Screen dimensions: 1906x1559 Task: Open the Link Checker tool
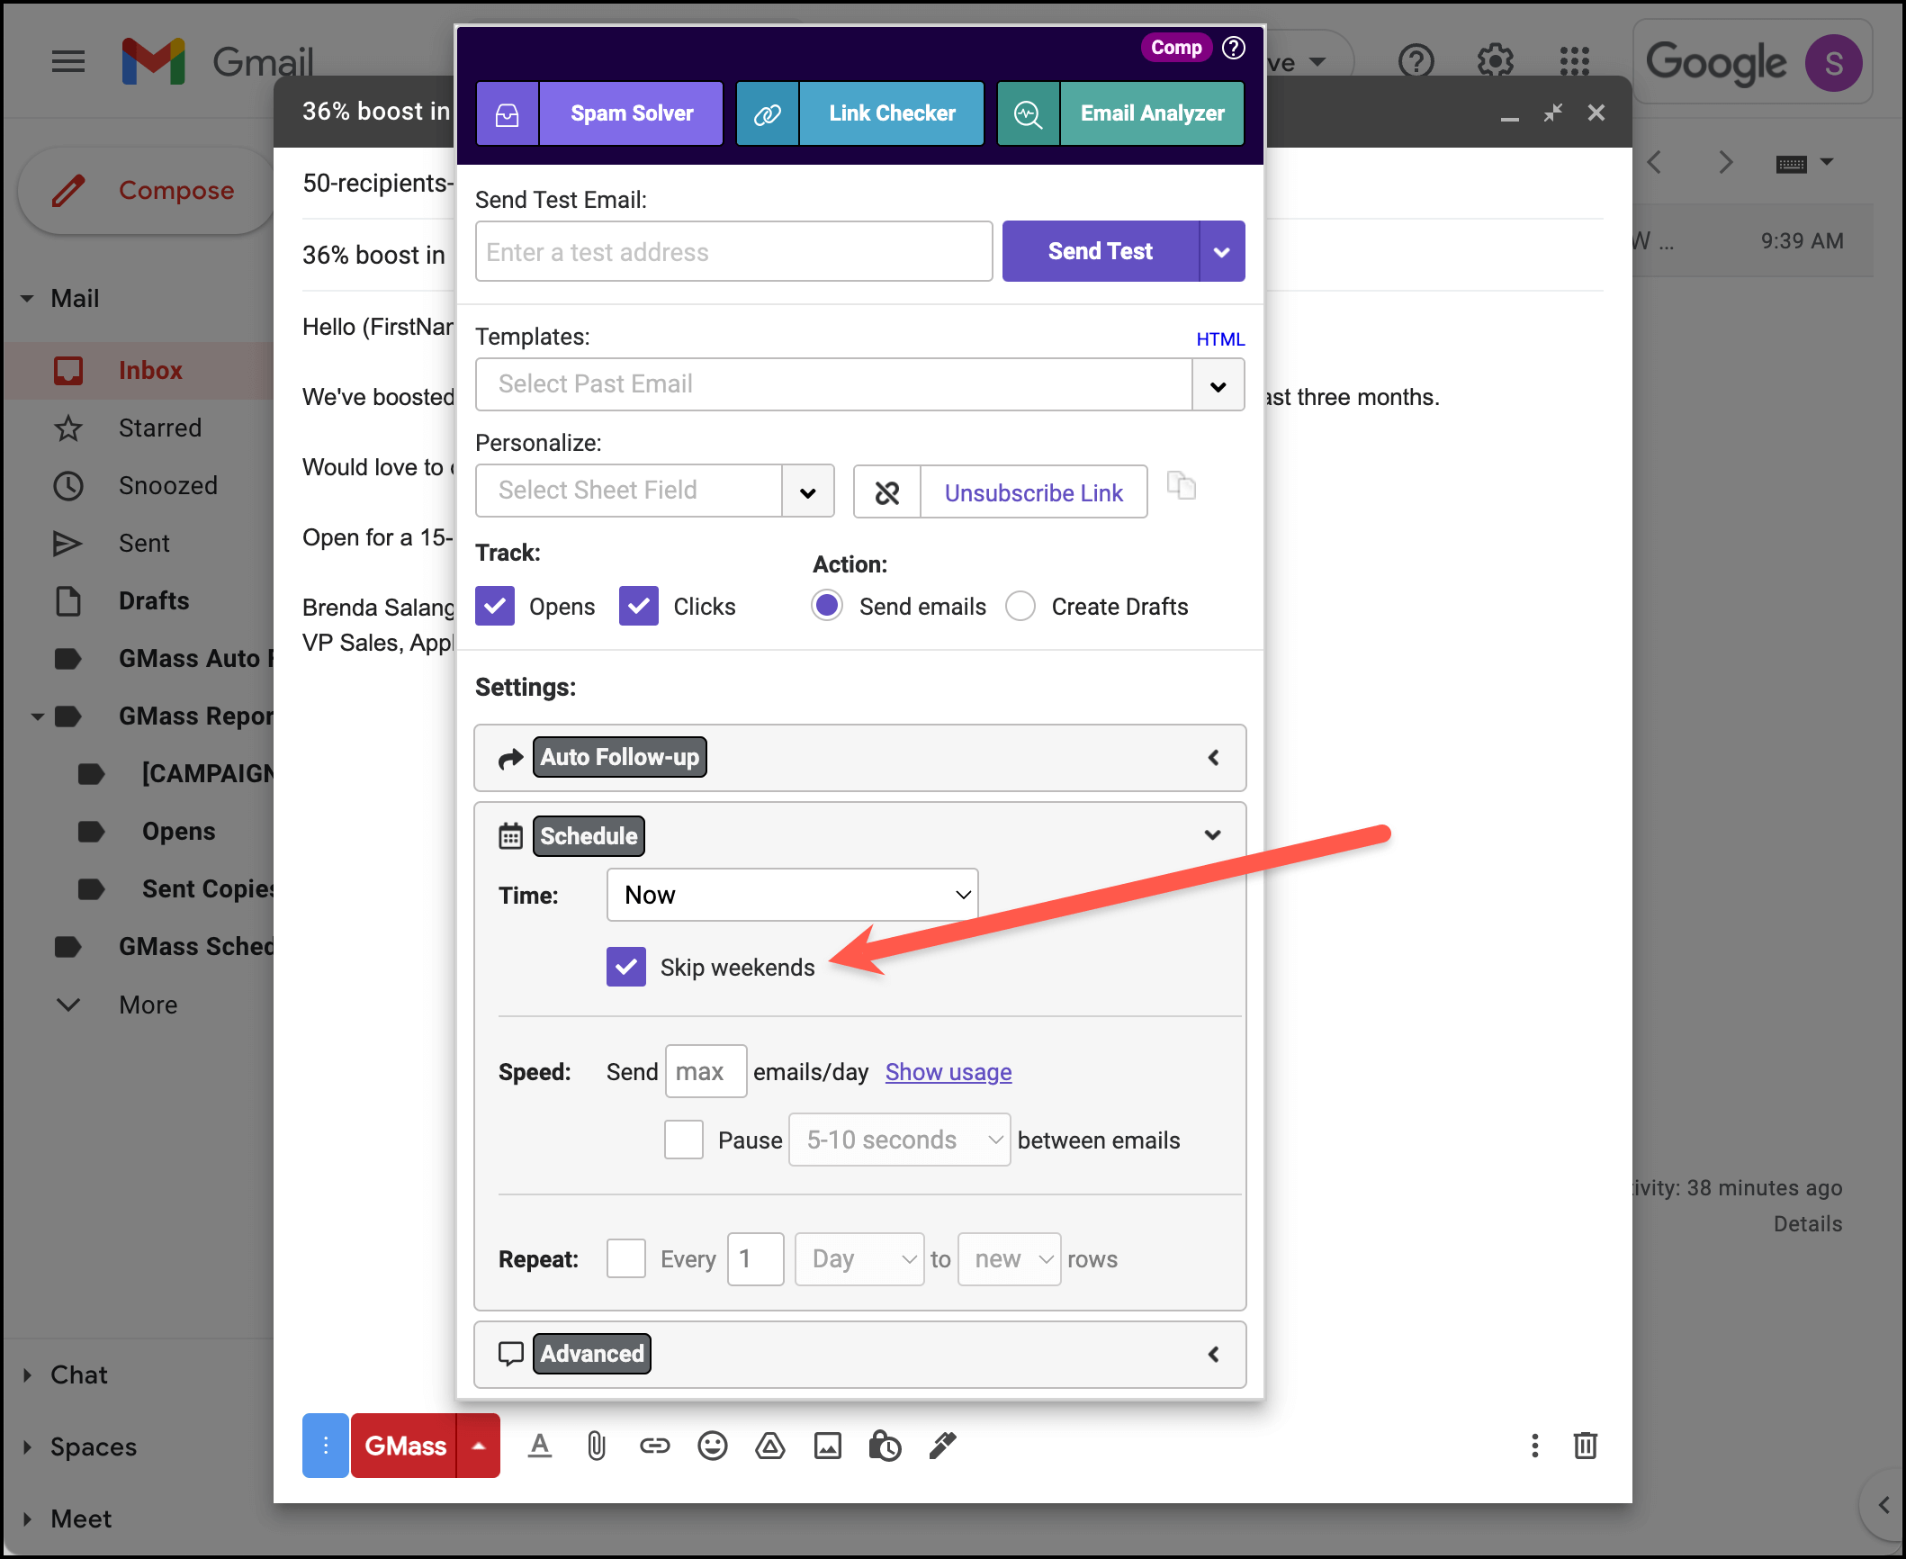coord(859,113)
